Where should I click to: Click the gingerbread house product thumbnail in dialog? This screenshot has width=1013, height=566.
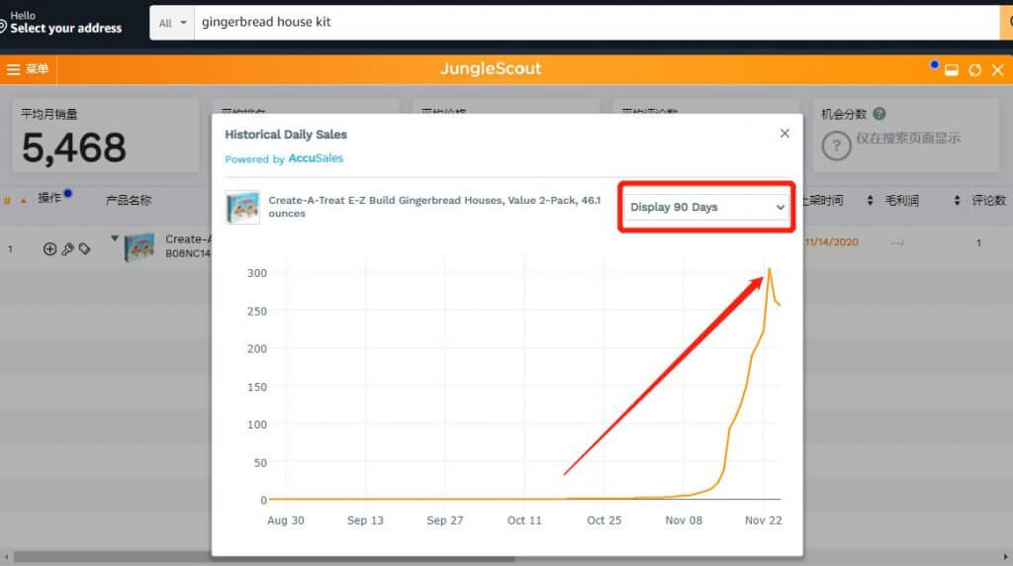[x=243, y=207]
